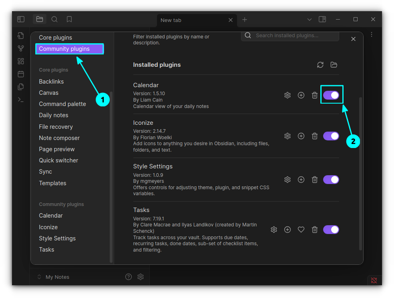Click the hotkey plus icon for Iconize
This screenshot has height=298, width=394.
click(301, 136)
